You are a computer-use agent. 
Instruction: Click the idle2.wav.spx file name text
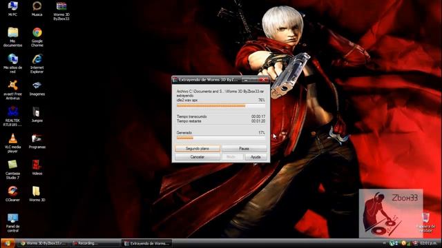[187, 100]
